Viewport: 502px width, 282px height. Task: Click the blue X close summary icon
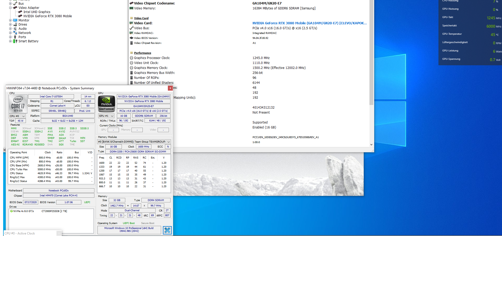[x=167, y=230]
